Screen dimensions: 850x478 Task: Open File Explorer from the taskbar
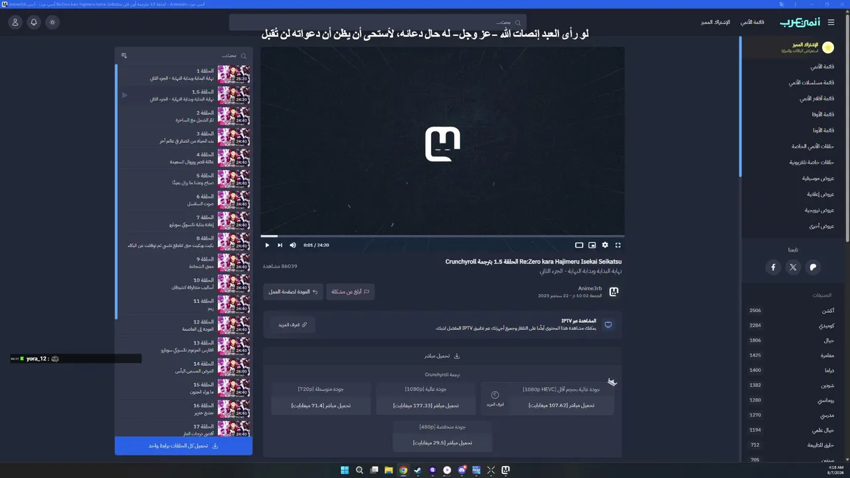[388, 470]
